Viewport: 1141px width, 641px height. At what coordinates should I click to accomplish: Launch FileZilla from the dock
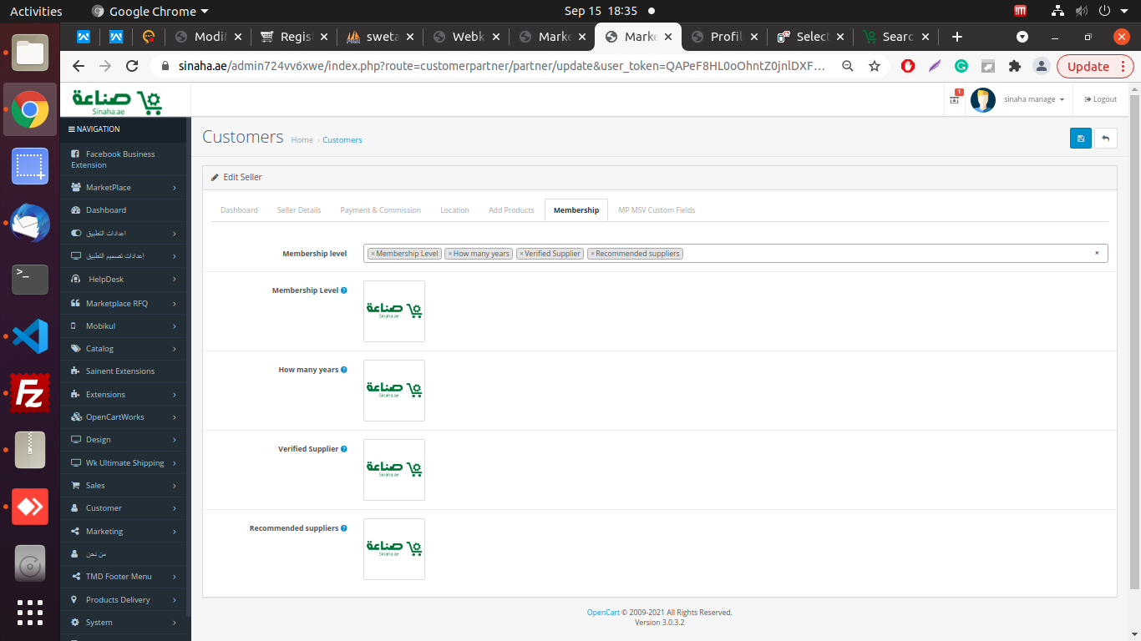click(x=30, y=394)
